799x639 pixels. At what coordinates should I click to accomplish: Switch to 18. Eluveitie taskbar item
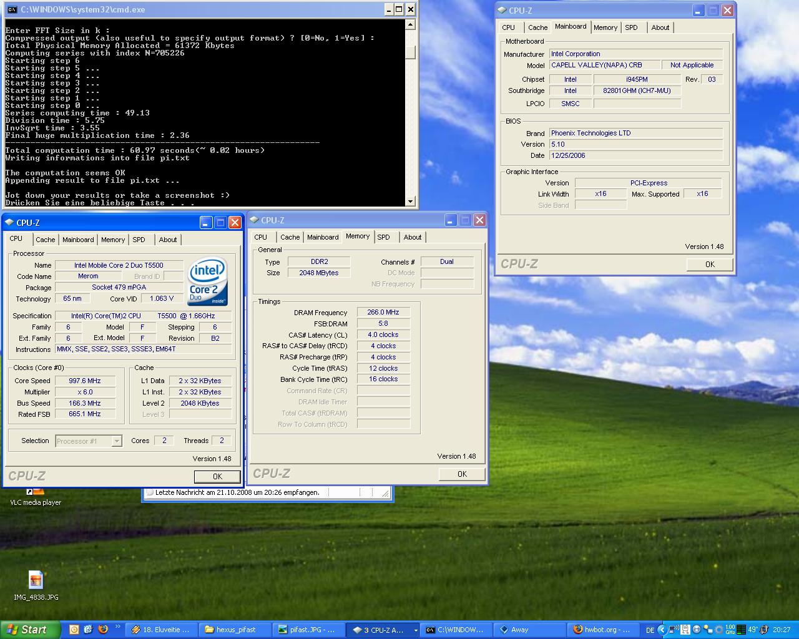click(162, 630)
